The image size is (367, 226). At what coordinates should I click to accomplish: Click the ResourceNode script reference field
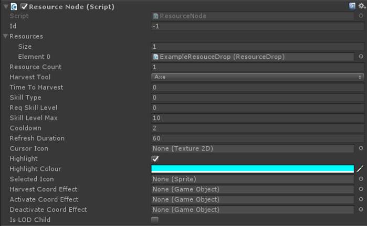coord(252,16)
